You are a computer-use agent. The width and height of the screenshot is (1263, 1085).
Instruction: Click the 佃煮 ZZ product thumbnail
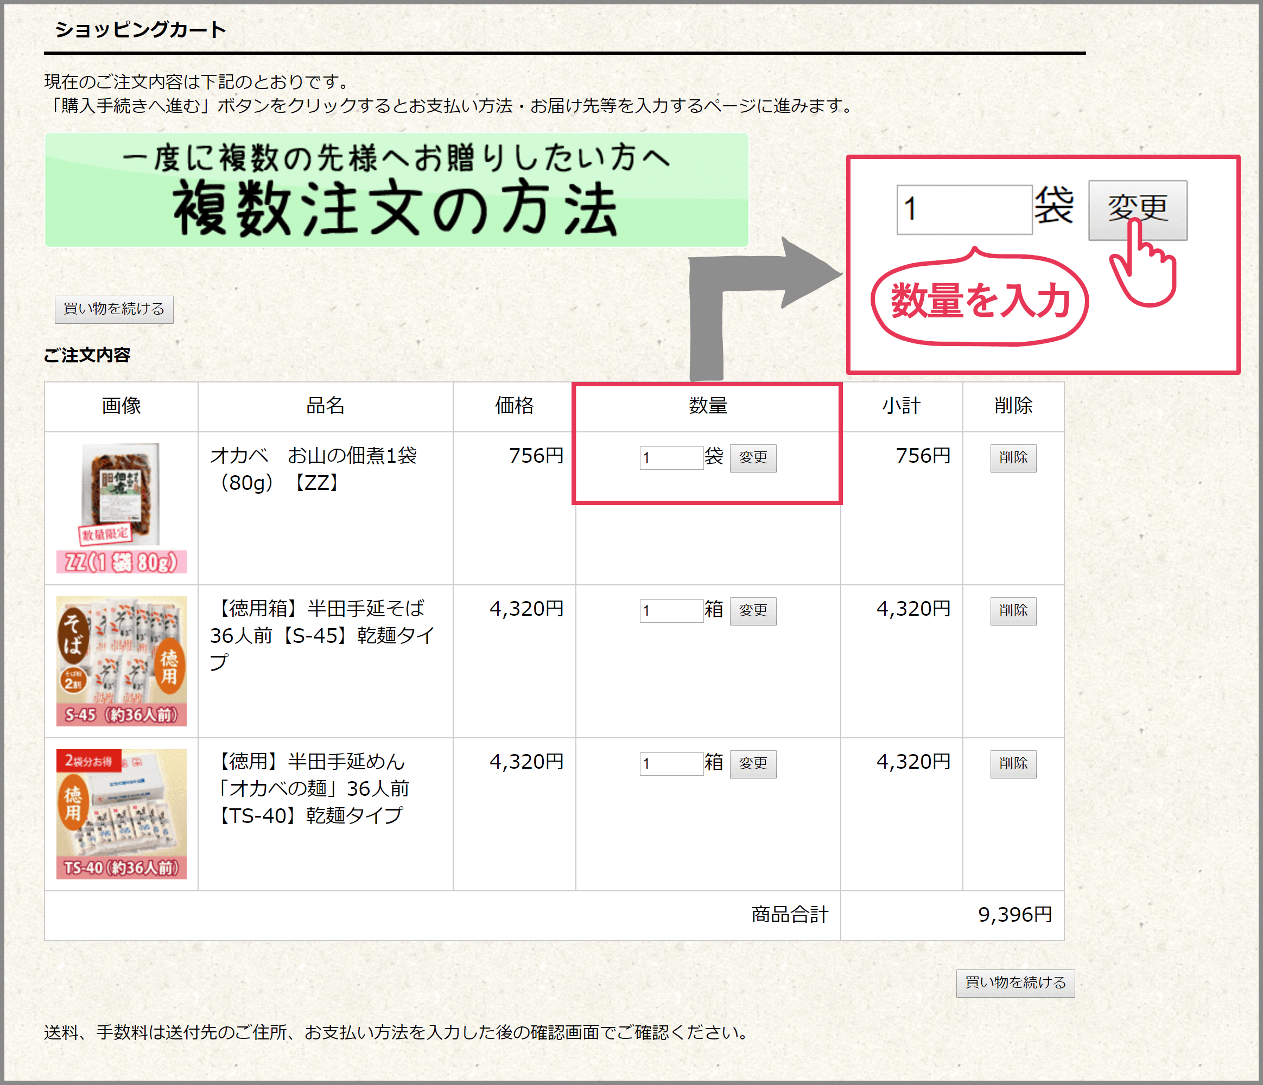[121, 508]
